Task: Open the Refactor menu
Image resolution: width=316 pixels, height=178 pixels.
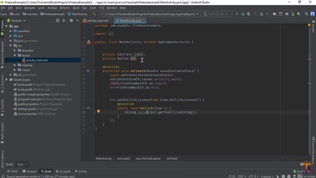Action: [65, 8]
